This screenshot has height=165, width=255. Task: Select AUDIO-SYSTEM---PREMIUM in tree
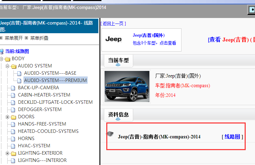[56, 80]
